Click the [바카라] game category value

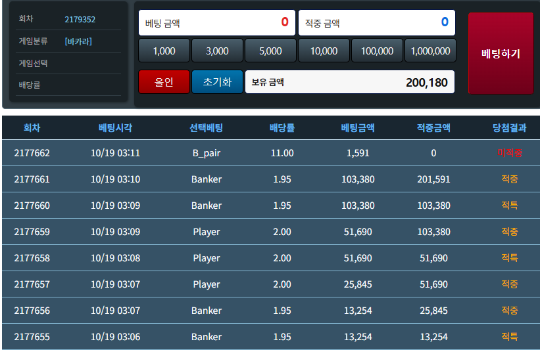click(78, 41)
